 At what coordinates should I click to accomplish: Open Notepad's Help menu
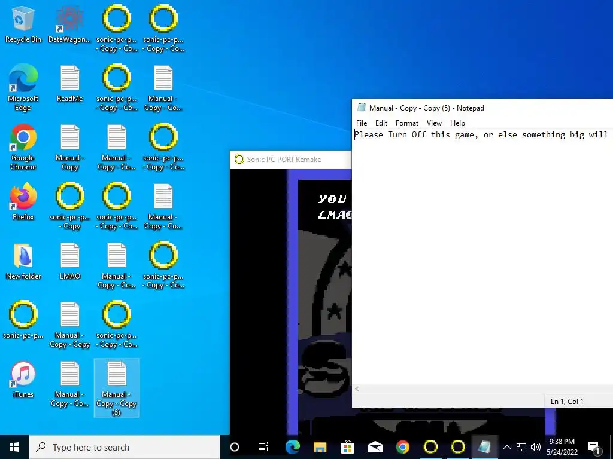457,123
